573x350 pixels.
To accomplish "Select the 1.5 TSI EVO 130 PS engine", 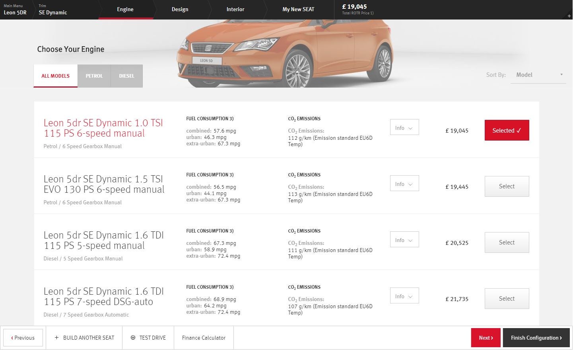I will click(507, 186).
